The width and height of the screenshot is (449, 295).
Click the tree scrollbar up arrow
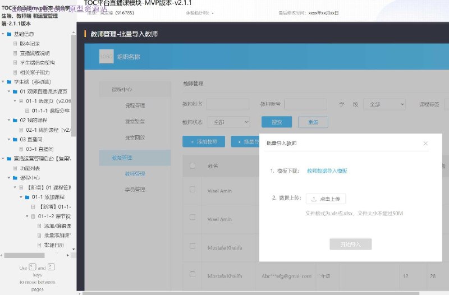(74, 33)
